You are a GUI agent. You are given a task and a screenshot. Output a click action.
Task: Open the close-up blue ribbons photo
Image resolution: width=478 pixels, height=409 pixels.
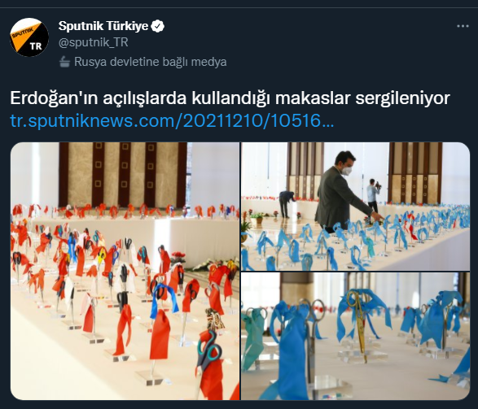coord(356,336)
